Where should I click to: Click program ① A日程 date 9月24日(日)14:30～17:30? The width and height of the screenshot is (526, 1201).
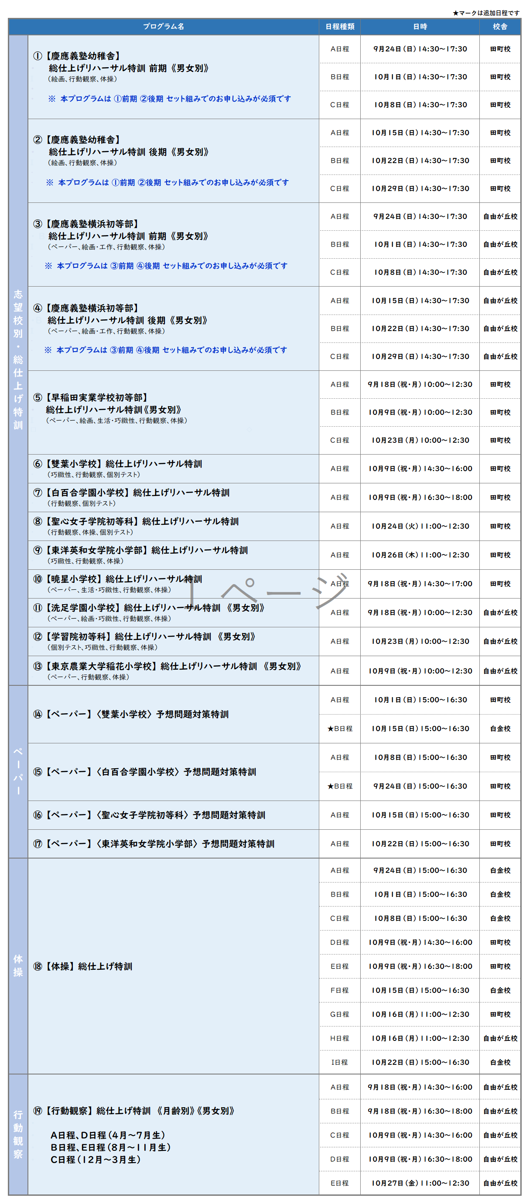pos(420,48)
